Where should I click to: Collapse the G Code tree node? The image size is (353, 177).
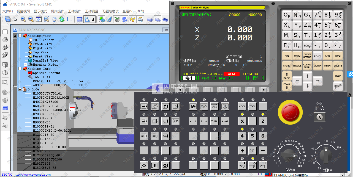pos(20,89)
